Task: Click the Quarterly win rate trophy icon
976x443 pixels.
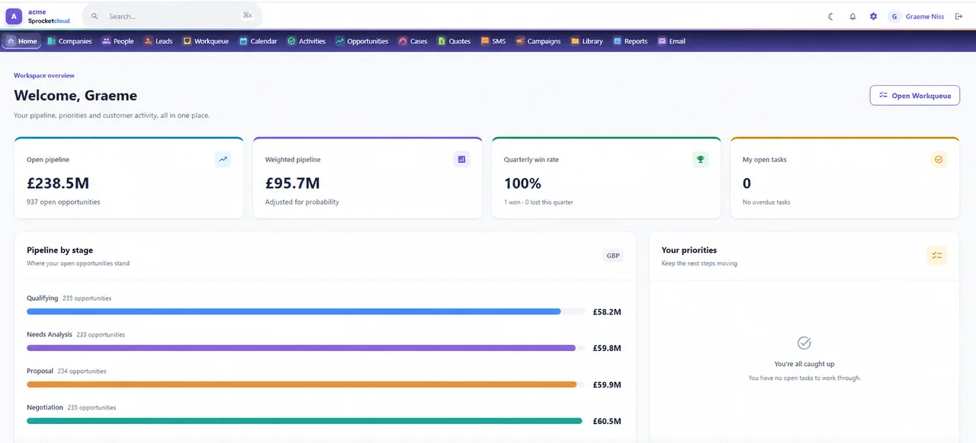Action: click(700, 159)
